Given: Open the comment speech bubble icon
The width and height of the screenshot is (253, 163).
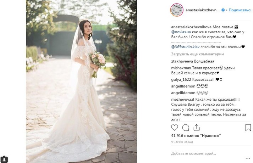Looking at the screenshot, I should pos(186,128).
